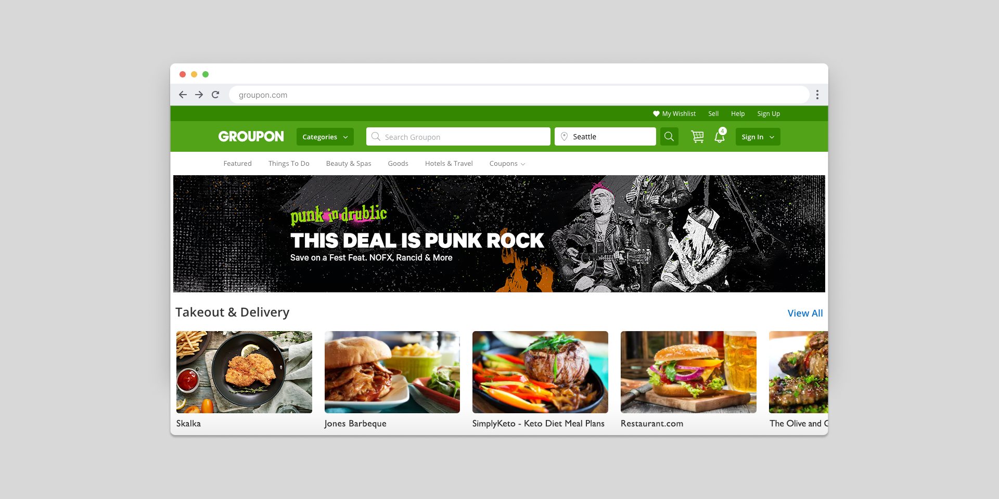999x499 pixels.
Task: Click the browser back arrow
Action: (x=183, y=95)
